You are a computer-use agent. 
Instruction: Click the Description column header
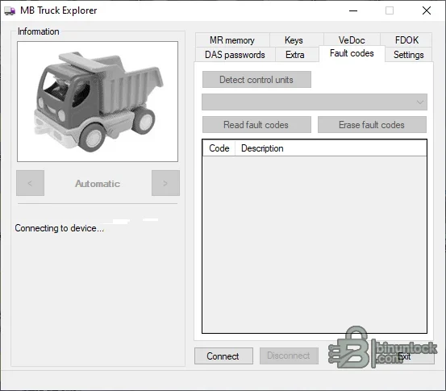pyautogui.click(x=331, y=148)
